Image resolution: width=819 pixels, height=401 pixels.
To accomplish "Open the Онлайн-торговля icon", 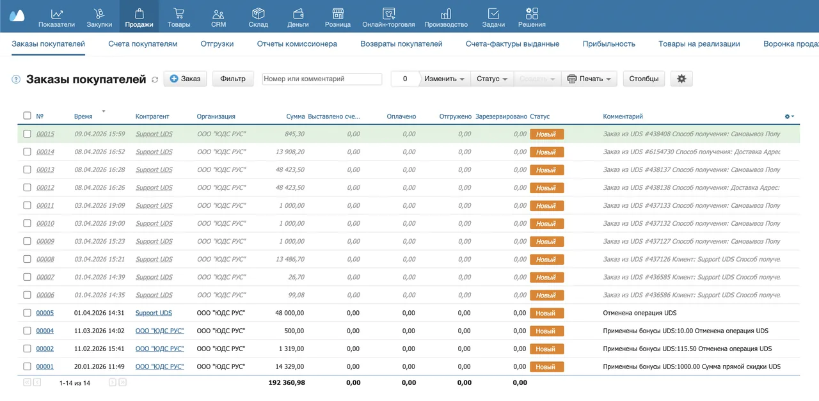I will pyautogui.click(x=388, y=13).
